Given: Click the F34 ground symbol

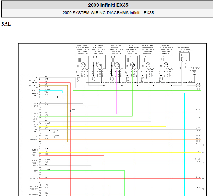Looking at the screenshot, I should click(x=195, y=75).
